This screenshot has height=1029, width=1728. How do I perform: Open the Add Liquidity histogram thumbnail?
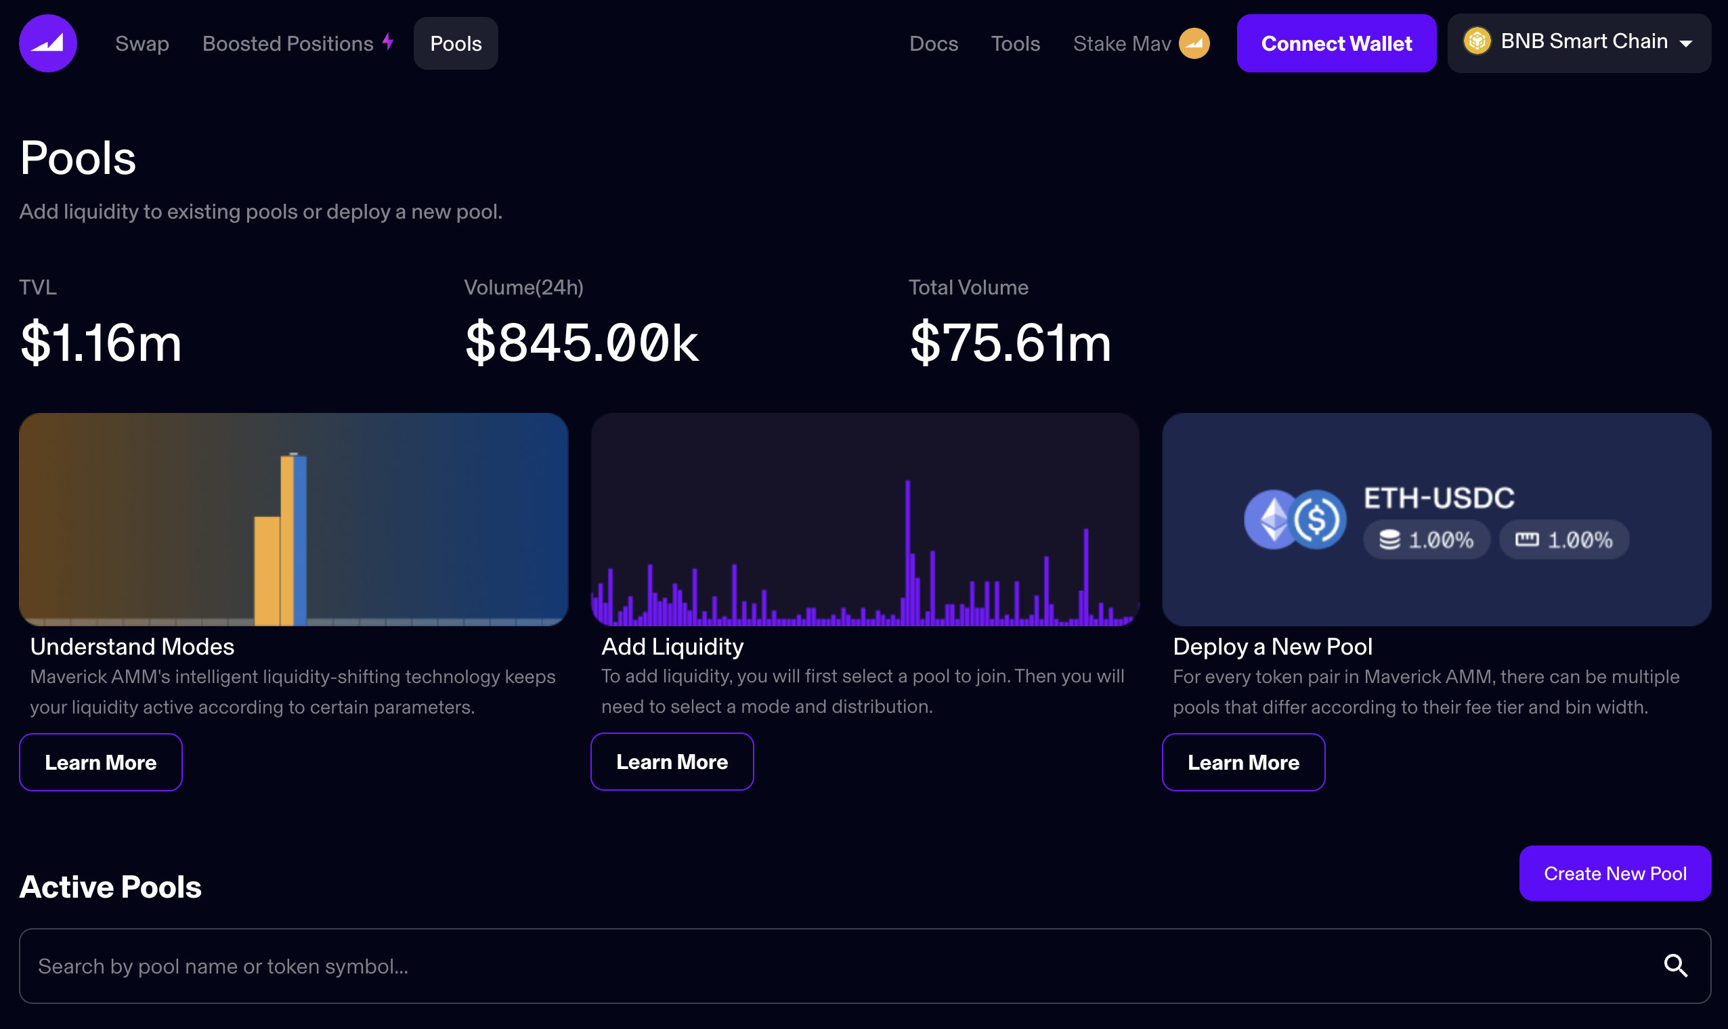point(865,519)
